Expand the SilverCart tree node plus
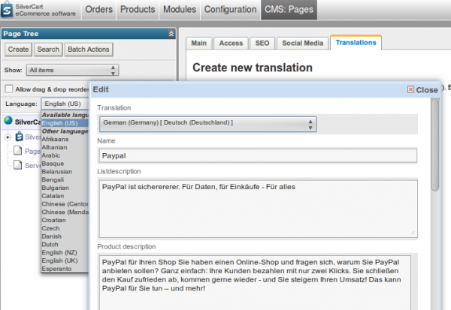 (8, 137)
